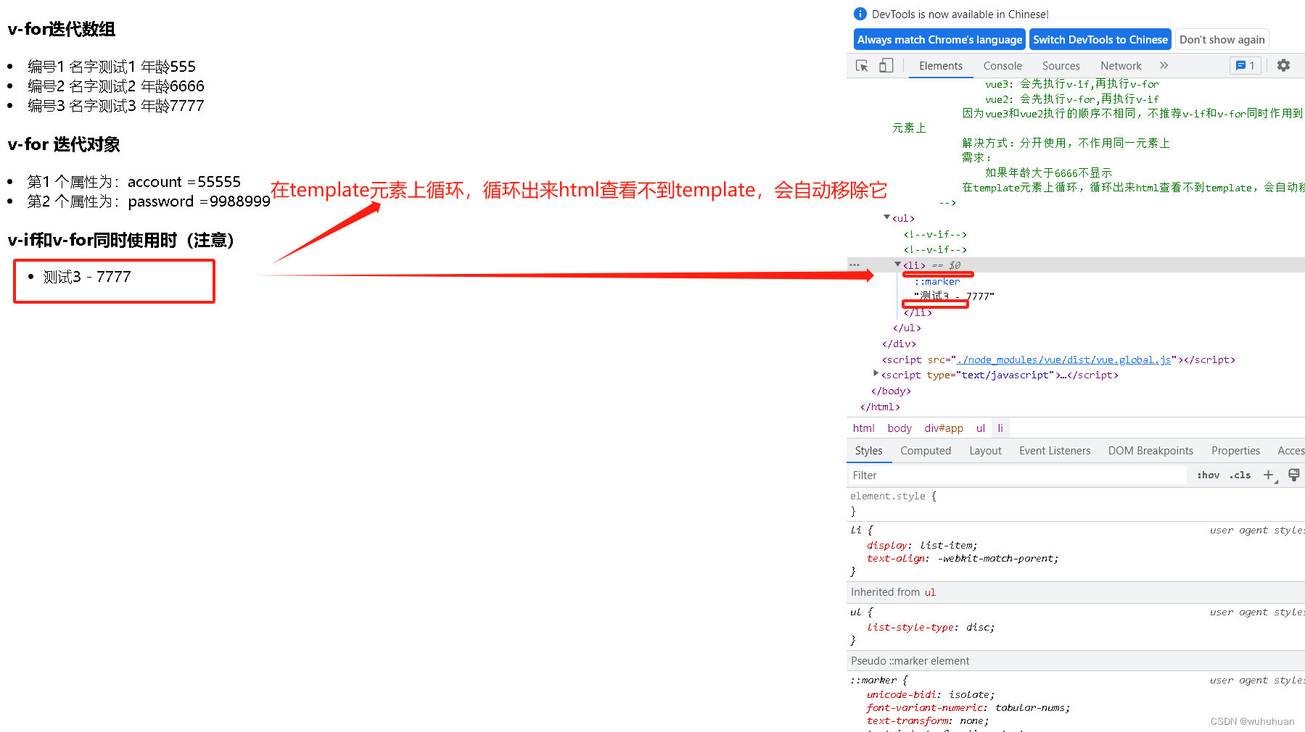Click the list-style-type: disc declaration

[931, 627]
